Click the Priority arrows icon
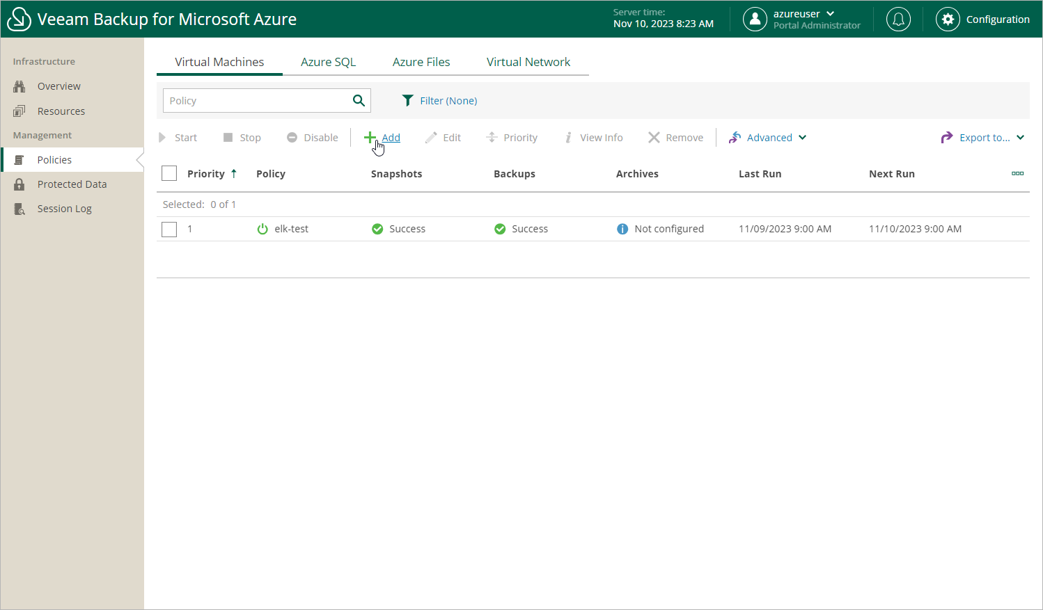Screen dimensions: 1043x610 [492, 138]
